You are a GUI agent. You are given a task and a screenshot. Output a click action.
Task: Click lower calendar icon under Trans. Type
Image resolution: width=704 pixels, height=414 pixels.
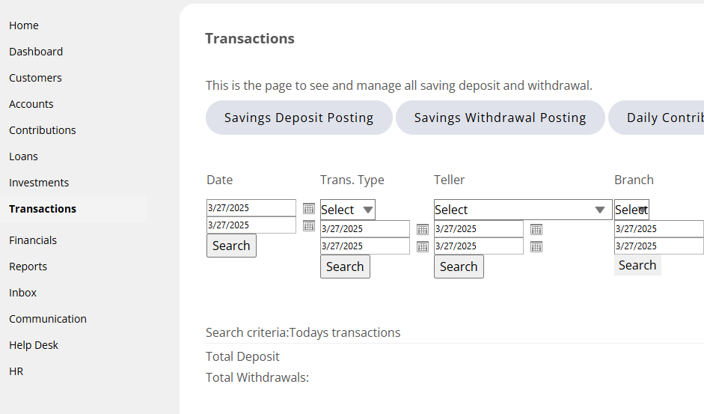tap(423, 246)
